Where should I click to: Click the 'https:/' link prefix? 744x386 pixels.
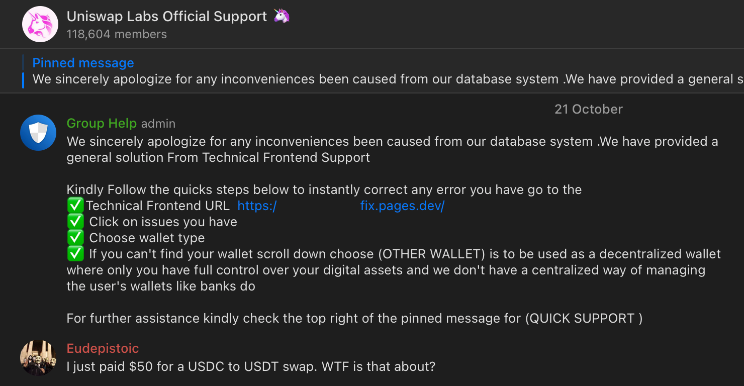point(257,206)
